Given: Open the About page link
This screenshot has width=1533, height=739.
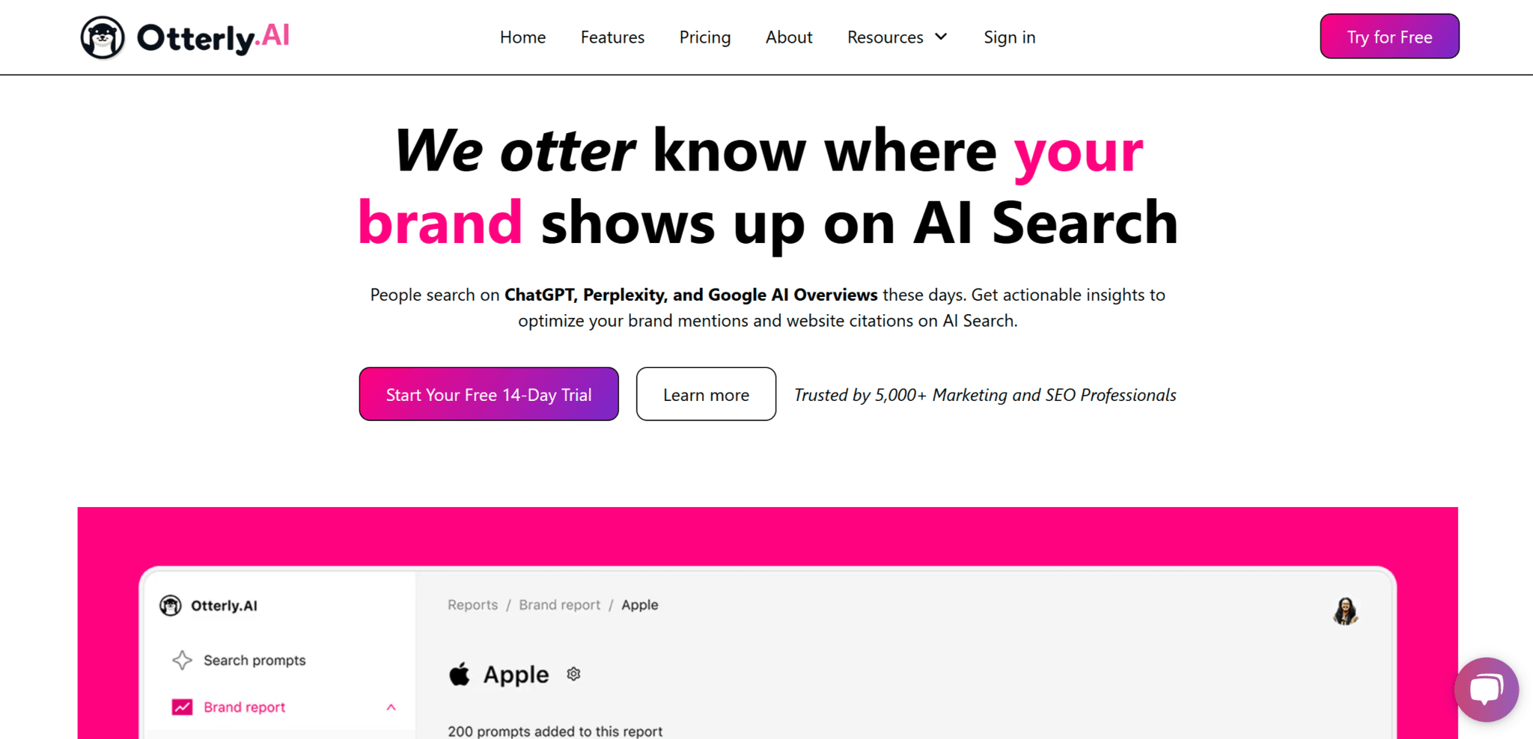Looking at the screenshot, I should 788,37.
